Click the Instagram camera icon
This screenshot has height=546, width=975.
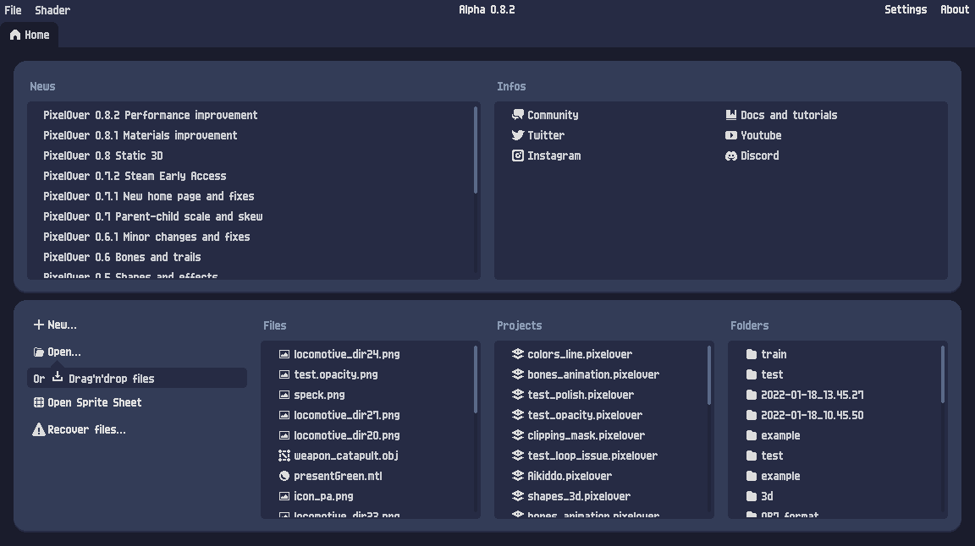point(517,156)
